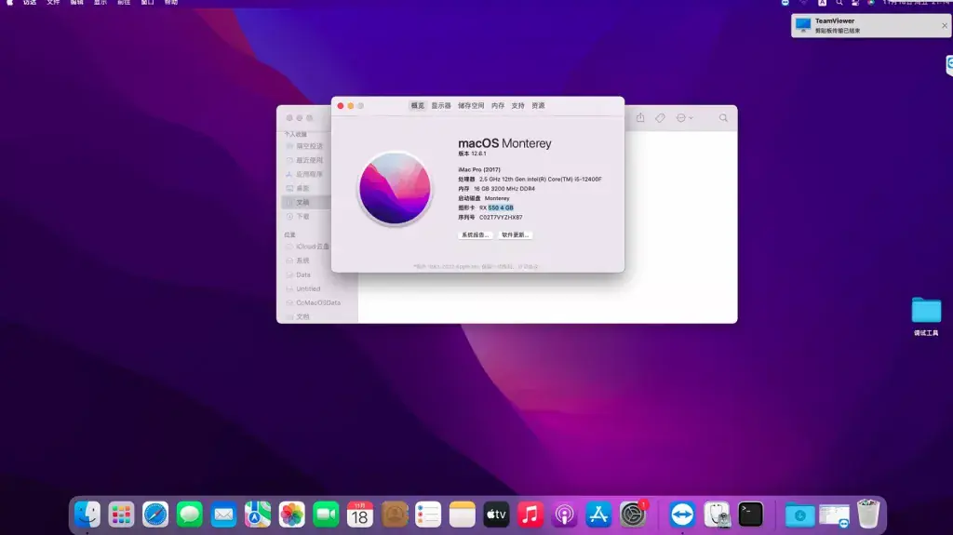Screen dimensions: 953x535
Task: Select 最近使用 in Finder sidebar
Action: point(305,160)
